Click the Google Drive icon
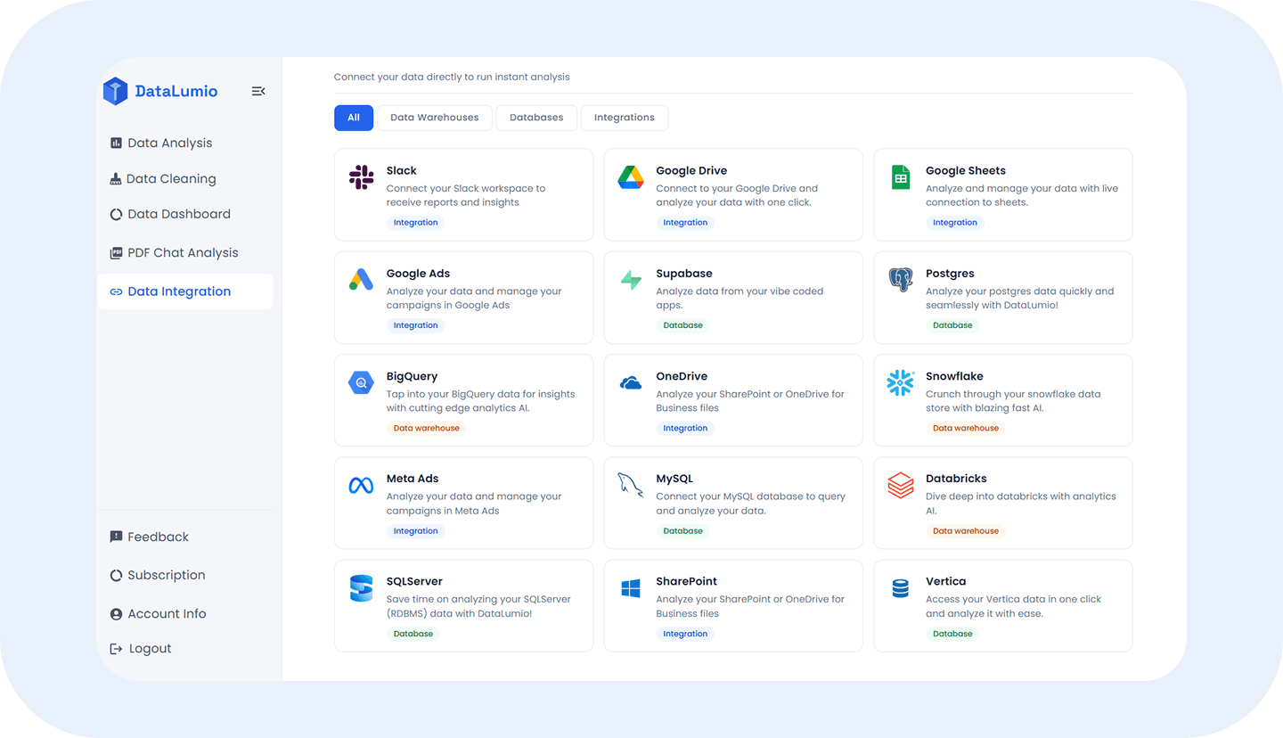 (x=630, y=176)
